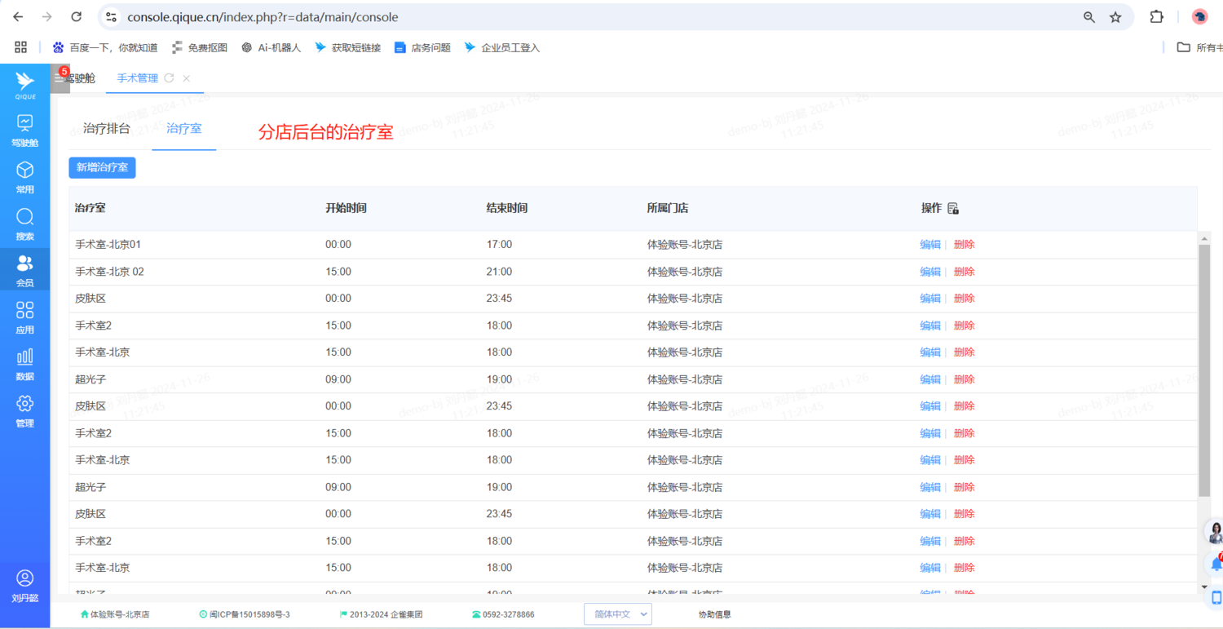This screenshot has height=629, width=1223.
Task: Click 删除 for 手术室-北京 02 row
Action: [964, 272]
